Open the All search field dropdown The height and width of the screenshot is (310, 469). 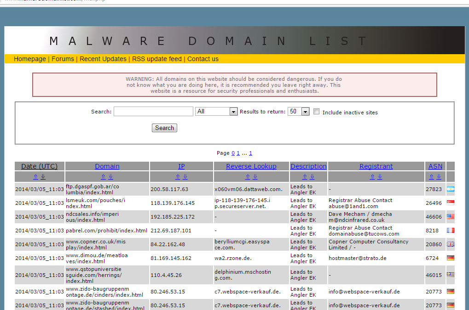pos(216,112)
